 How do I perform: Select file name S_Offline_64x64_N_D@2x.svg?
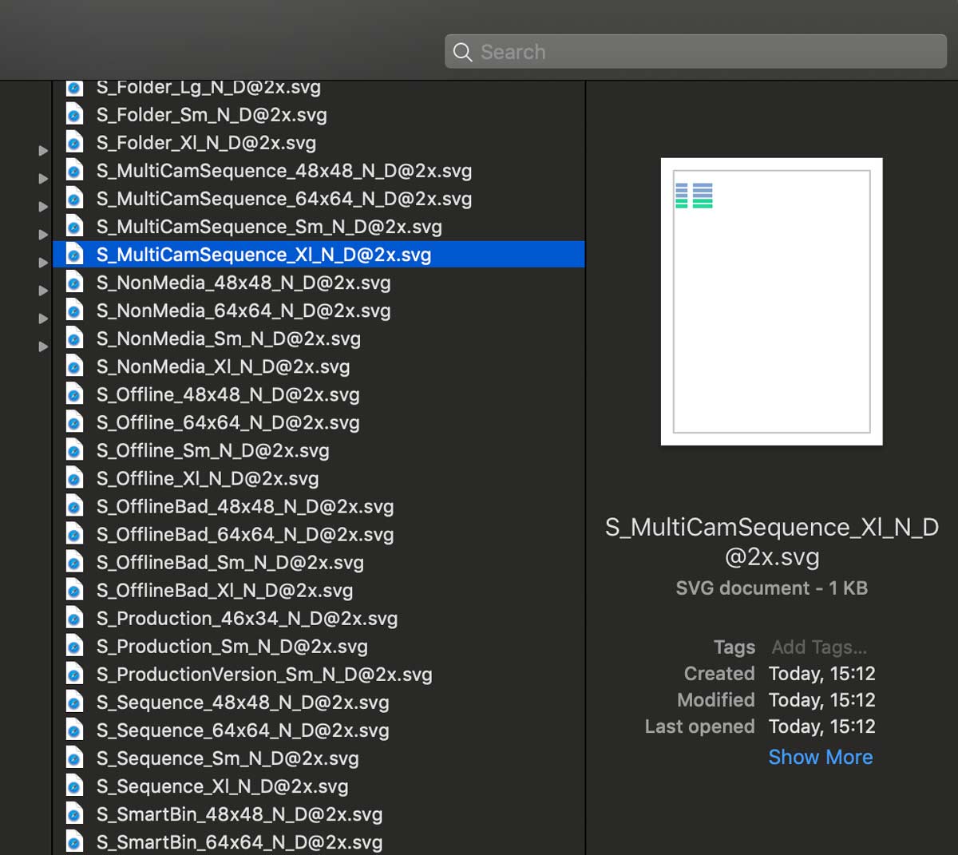pyautogui.click(x=228, y=422)
